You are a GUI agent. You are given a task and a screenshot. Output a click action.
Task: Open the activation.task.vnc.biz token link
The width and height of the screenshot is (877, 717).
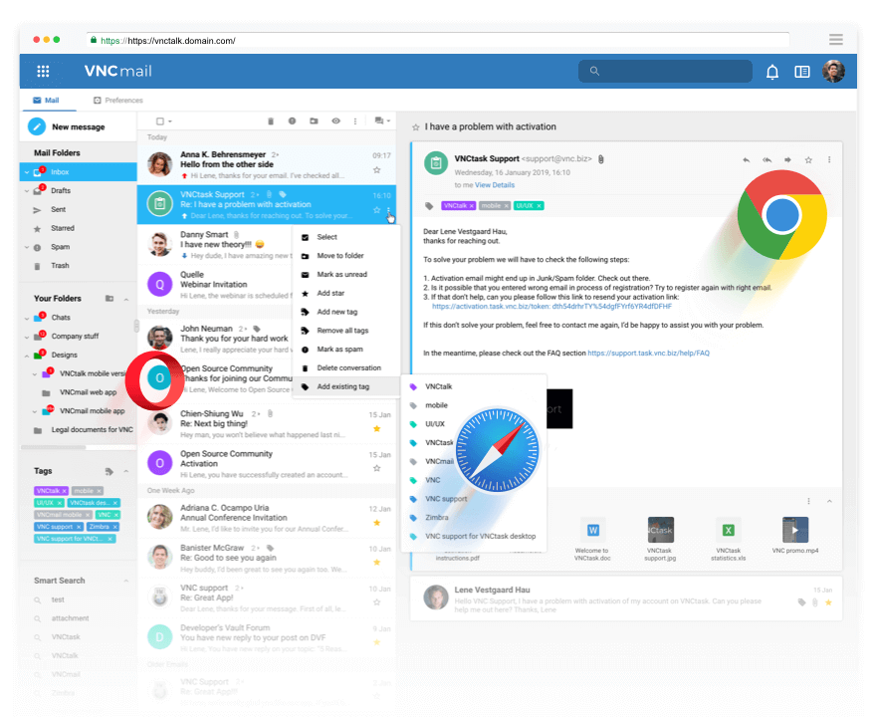point(551,307)
